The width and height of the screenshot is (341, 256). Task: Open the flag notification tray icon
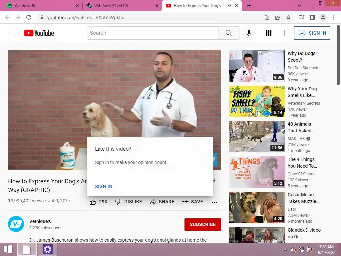click(310, 250)
